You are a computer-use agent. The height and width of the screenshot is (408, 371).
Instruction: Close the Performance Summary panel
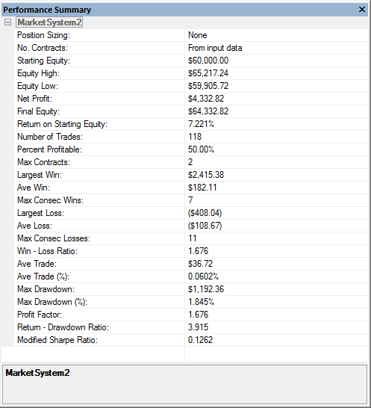361,10
